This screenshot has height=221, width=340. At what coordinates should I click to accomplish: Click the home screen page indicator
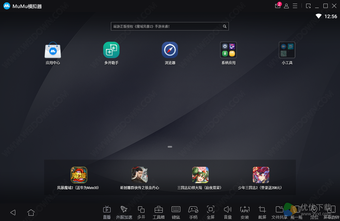170,147
